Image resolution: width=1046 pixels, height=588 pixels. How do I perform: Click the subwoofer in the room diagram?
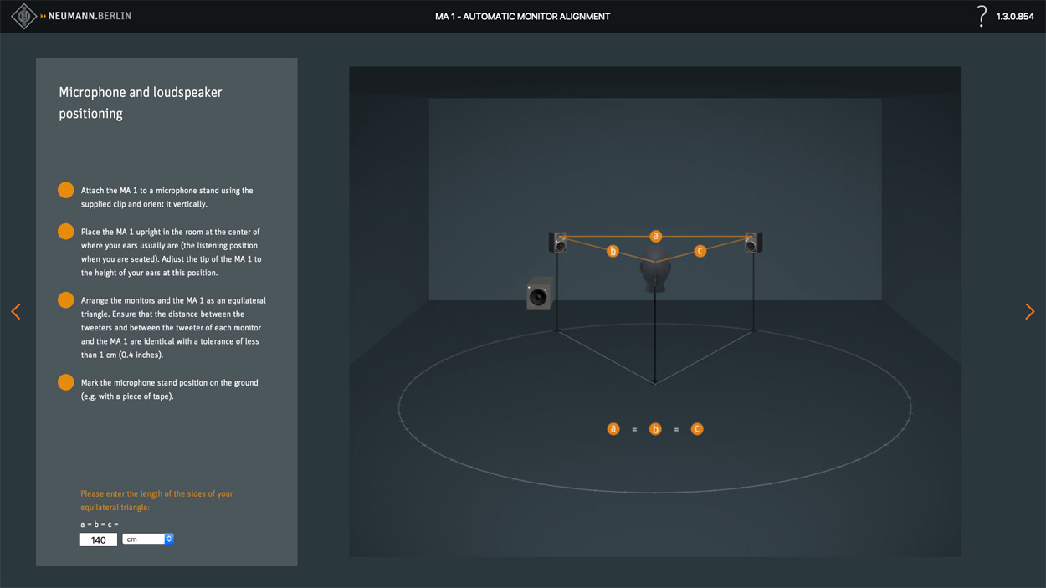click(x=539, y=294)
